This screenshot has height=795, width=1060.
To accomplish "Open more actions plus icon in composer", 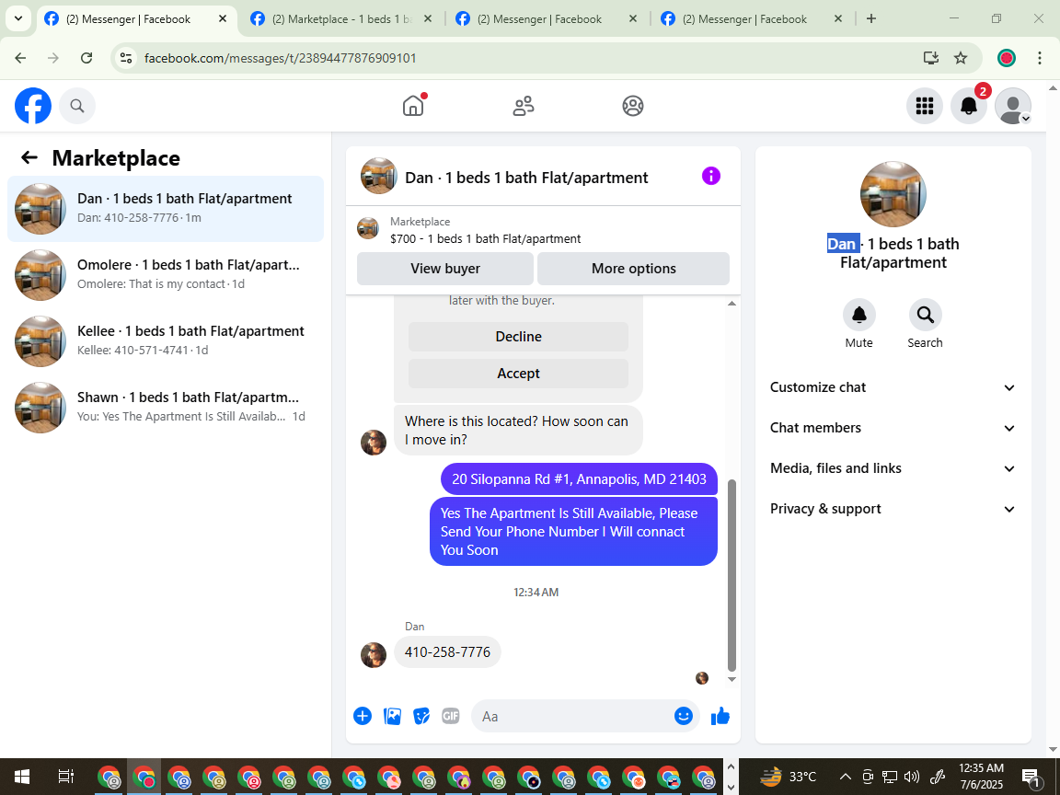I will (363, 716).
